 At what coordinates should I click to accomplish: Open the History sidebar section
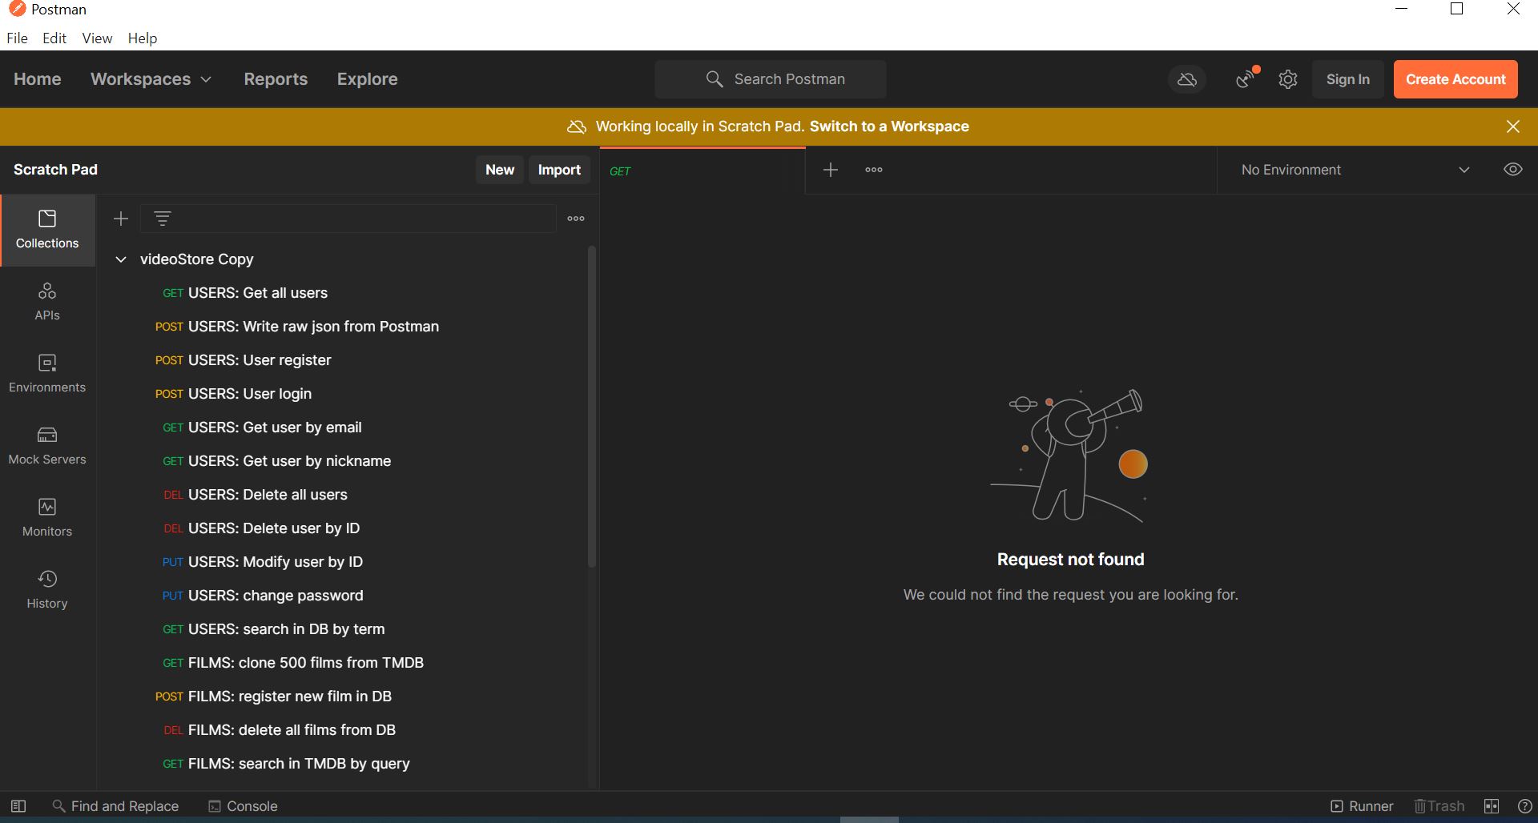47,590
